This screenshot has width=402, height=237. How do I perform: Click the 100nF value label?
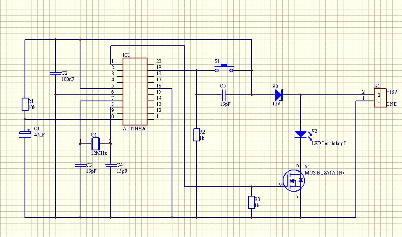(x=68, y=79)
